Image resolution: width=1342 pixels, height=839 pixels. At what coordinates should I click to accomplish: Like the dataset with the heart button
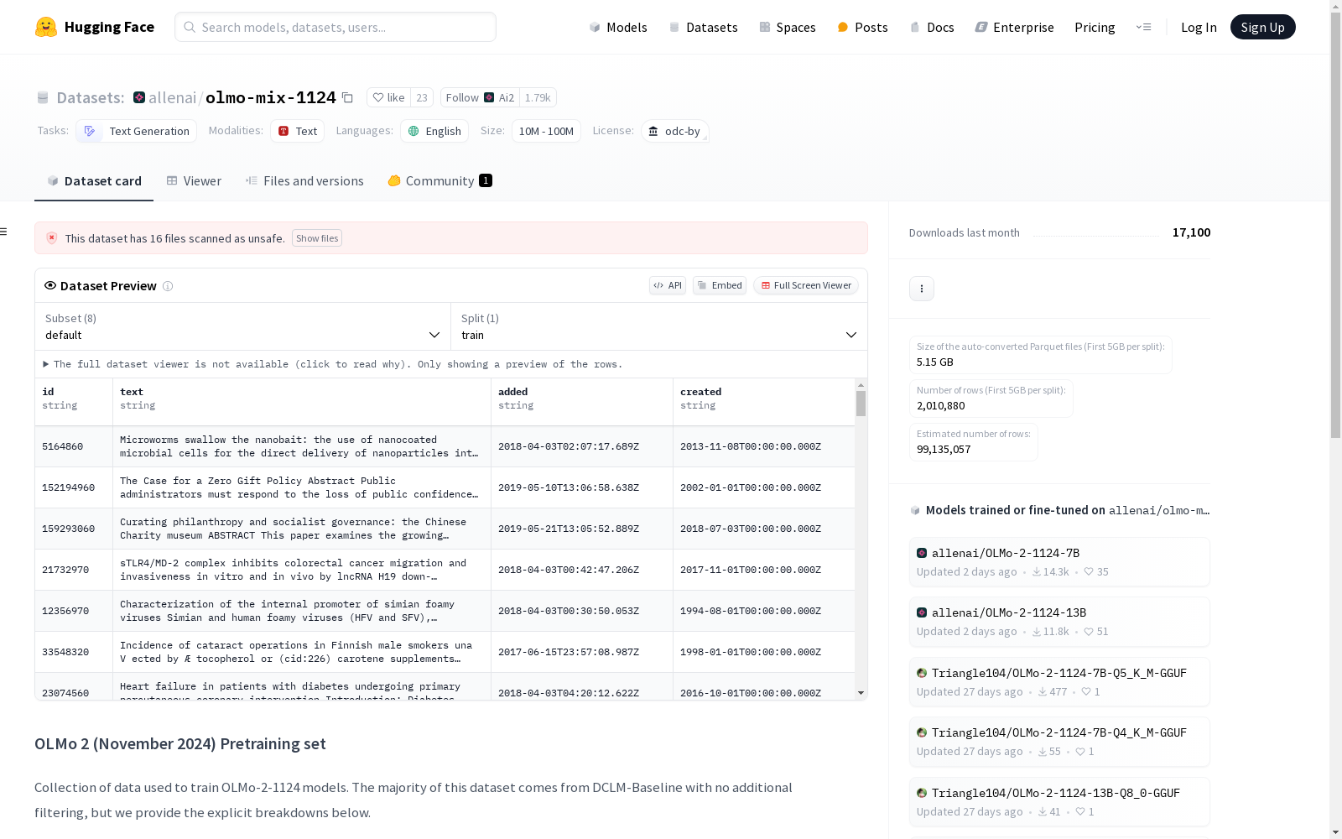coord(388,97)
